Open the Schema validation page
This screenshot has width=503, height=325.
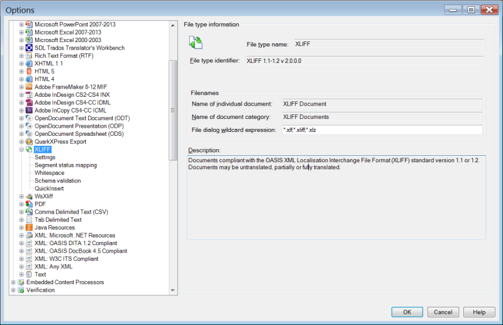click(x=58, y=180)
